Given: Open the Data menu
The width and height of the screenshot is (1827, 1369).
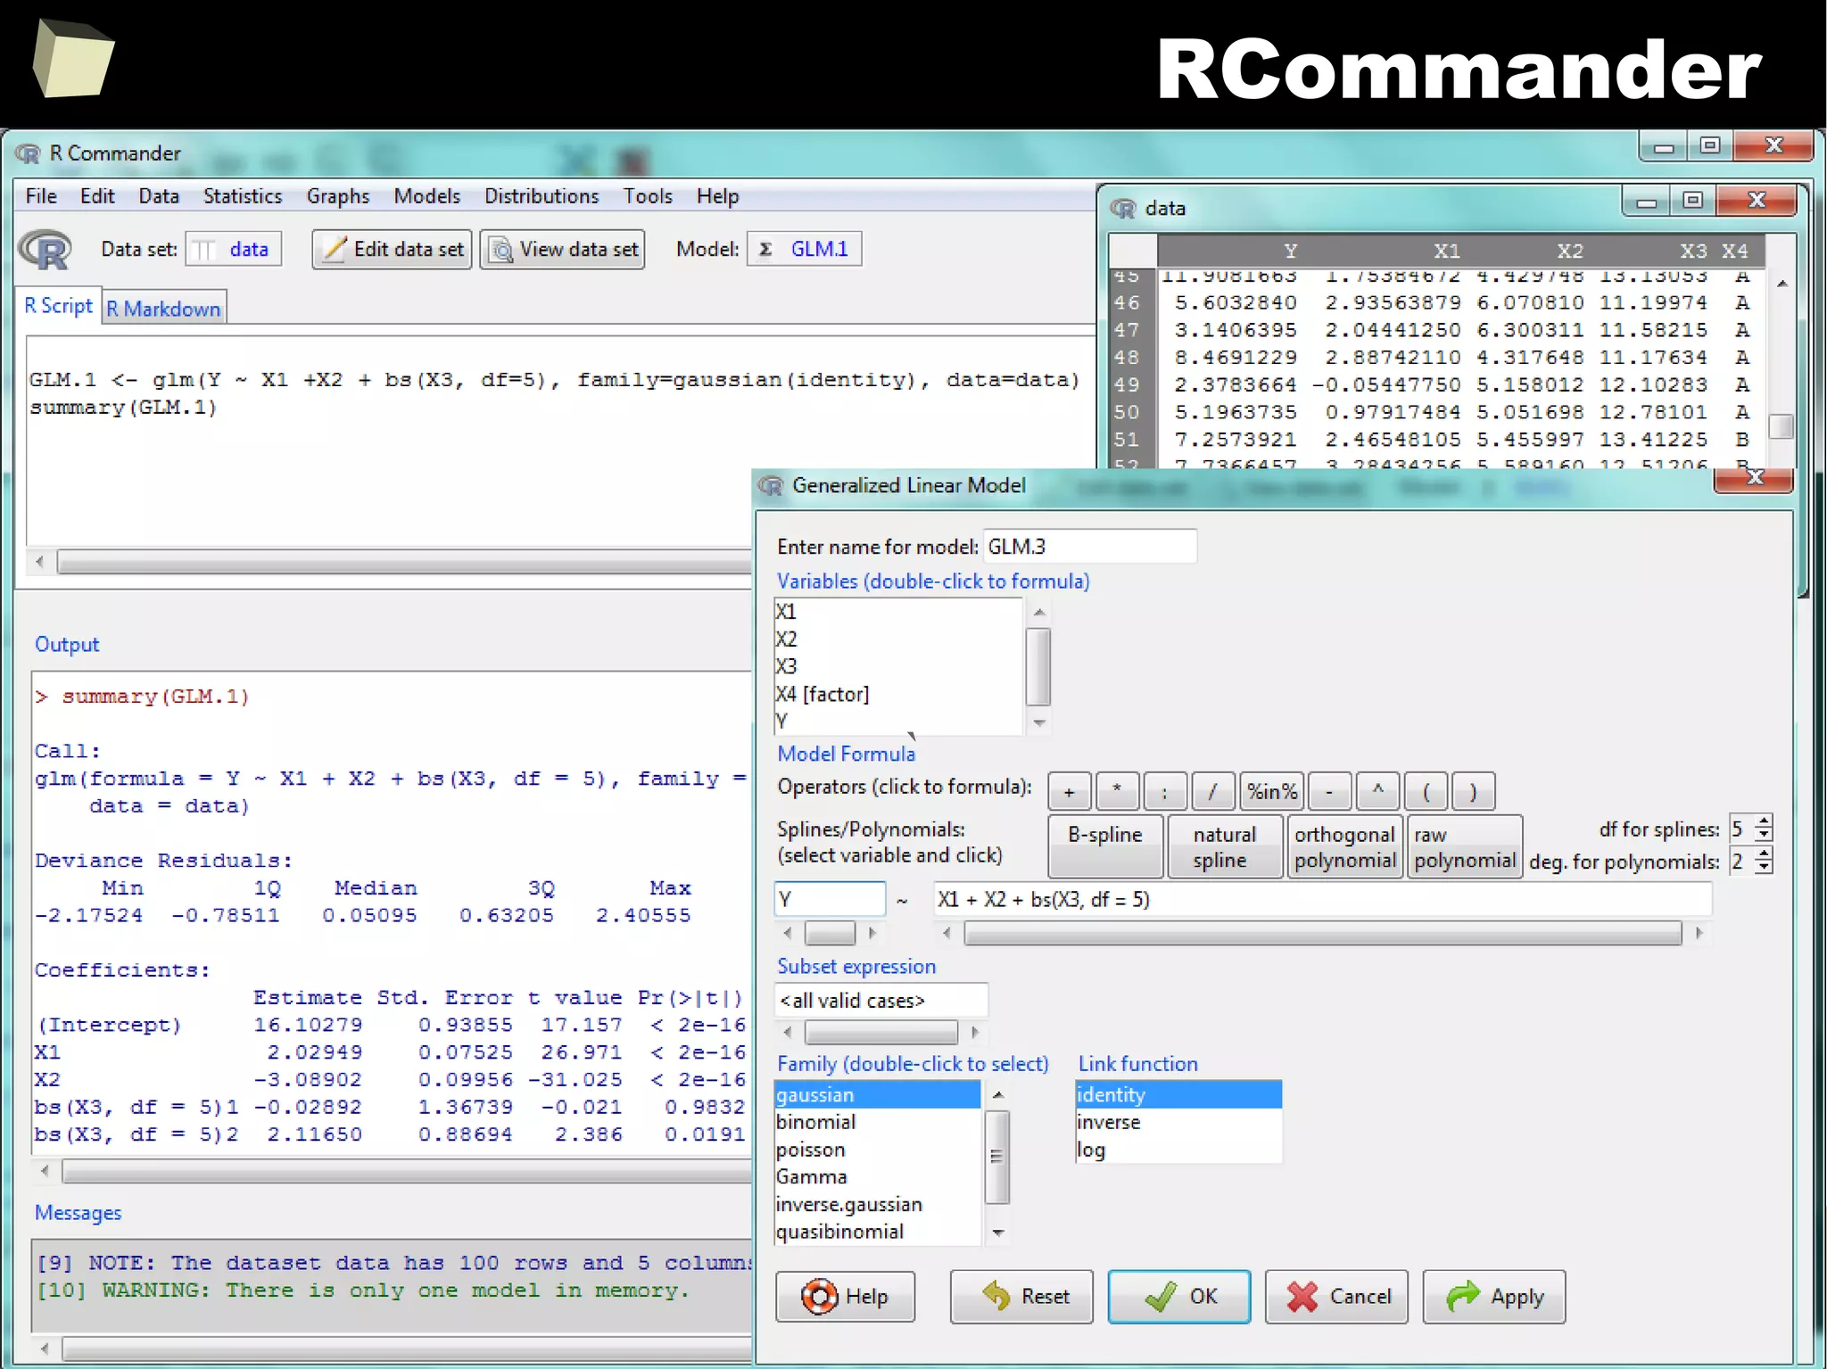Looking at the screenshot, I should coord(159,195).
